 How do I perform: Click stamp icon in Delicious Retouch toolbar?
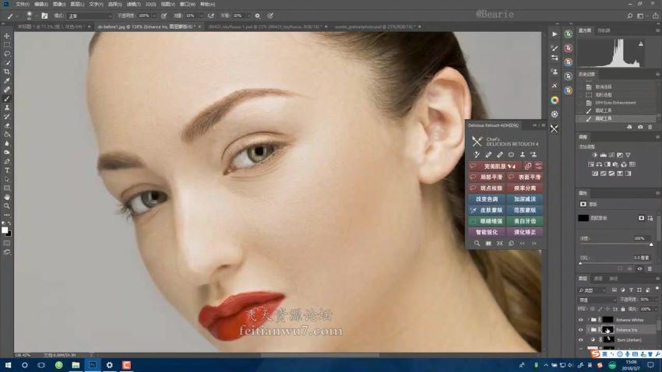point(523,155)
